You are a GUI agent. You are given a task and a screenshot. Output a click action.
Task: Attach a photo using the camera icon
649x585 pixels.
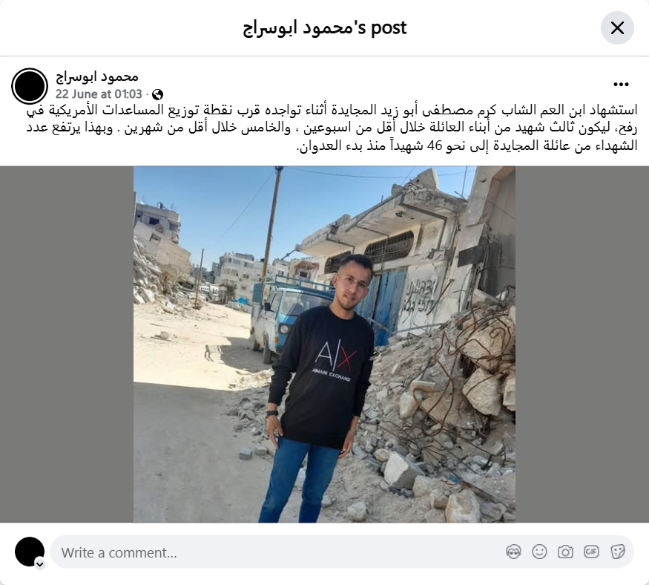coord(565,552)
